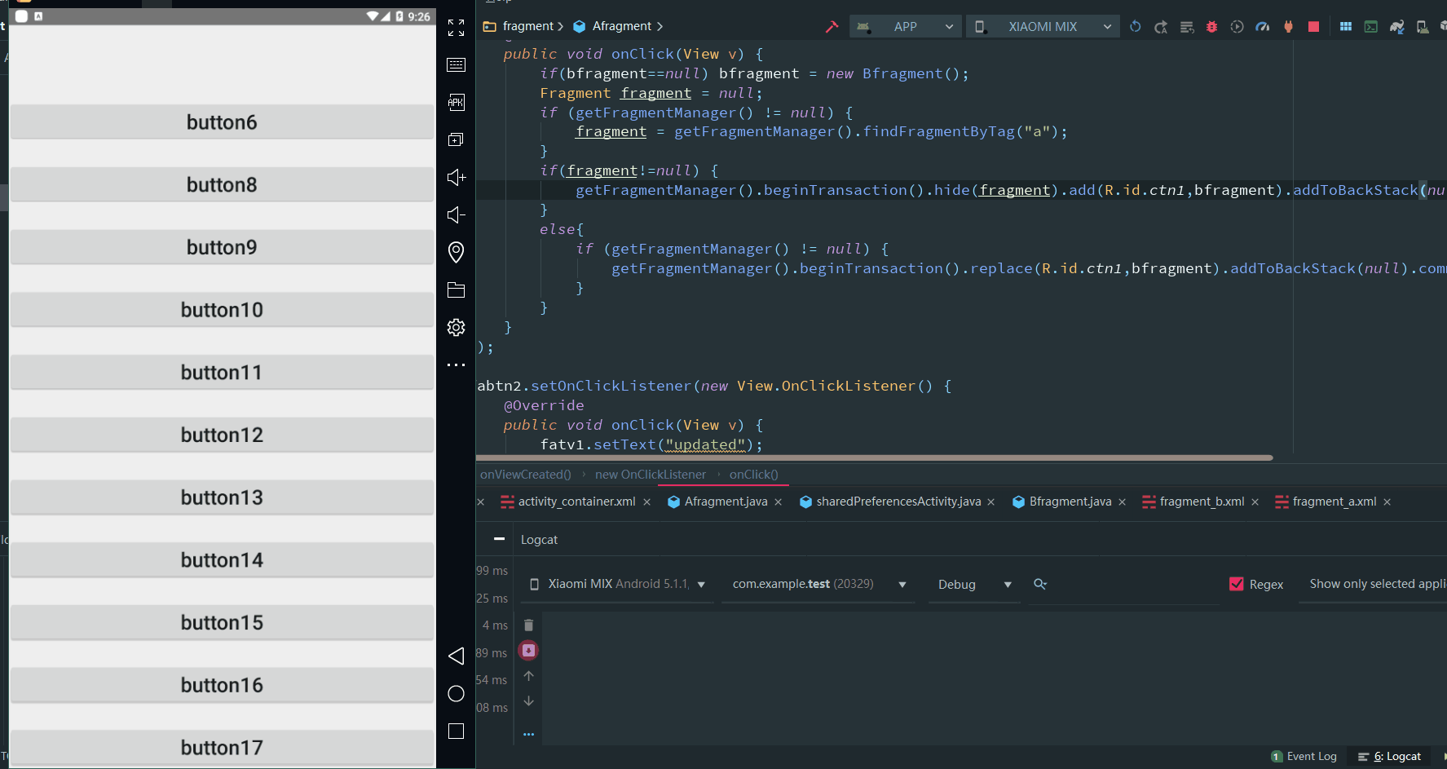
Task: Close the Afragment.java tab
Action: point(779,502)
